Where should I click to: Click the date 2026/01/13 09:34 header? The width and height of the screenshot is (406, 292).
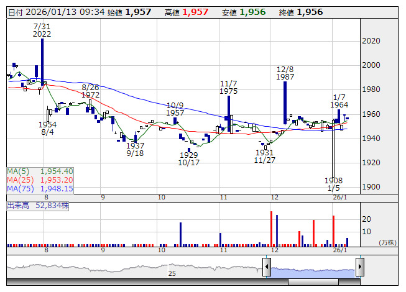pyautogui.click(x=57, y=12)
